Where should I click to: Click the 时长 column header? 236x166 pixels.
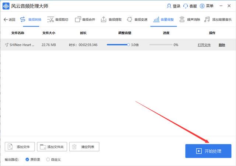83,33
